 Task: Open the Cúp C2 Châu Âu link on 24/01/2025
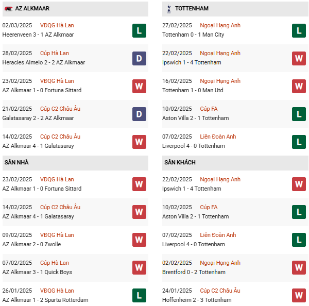click(220, 291)
